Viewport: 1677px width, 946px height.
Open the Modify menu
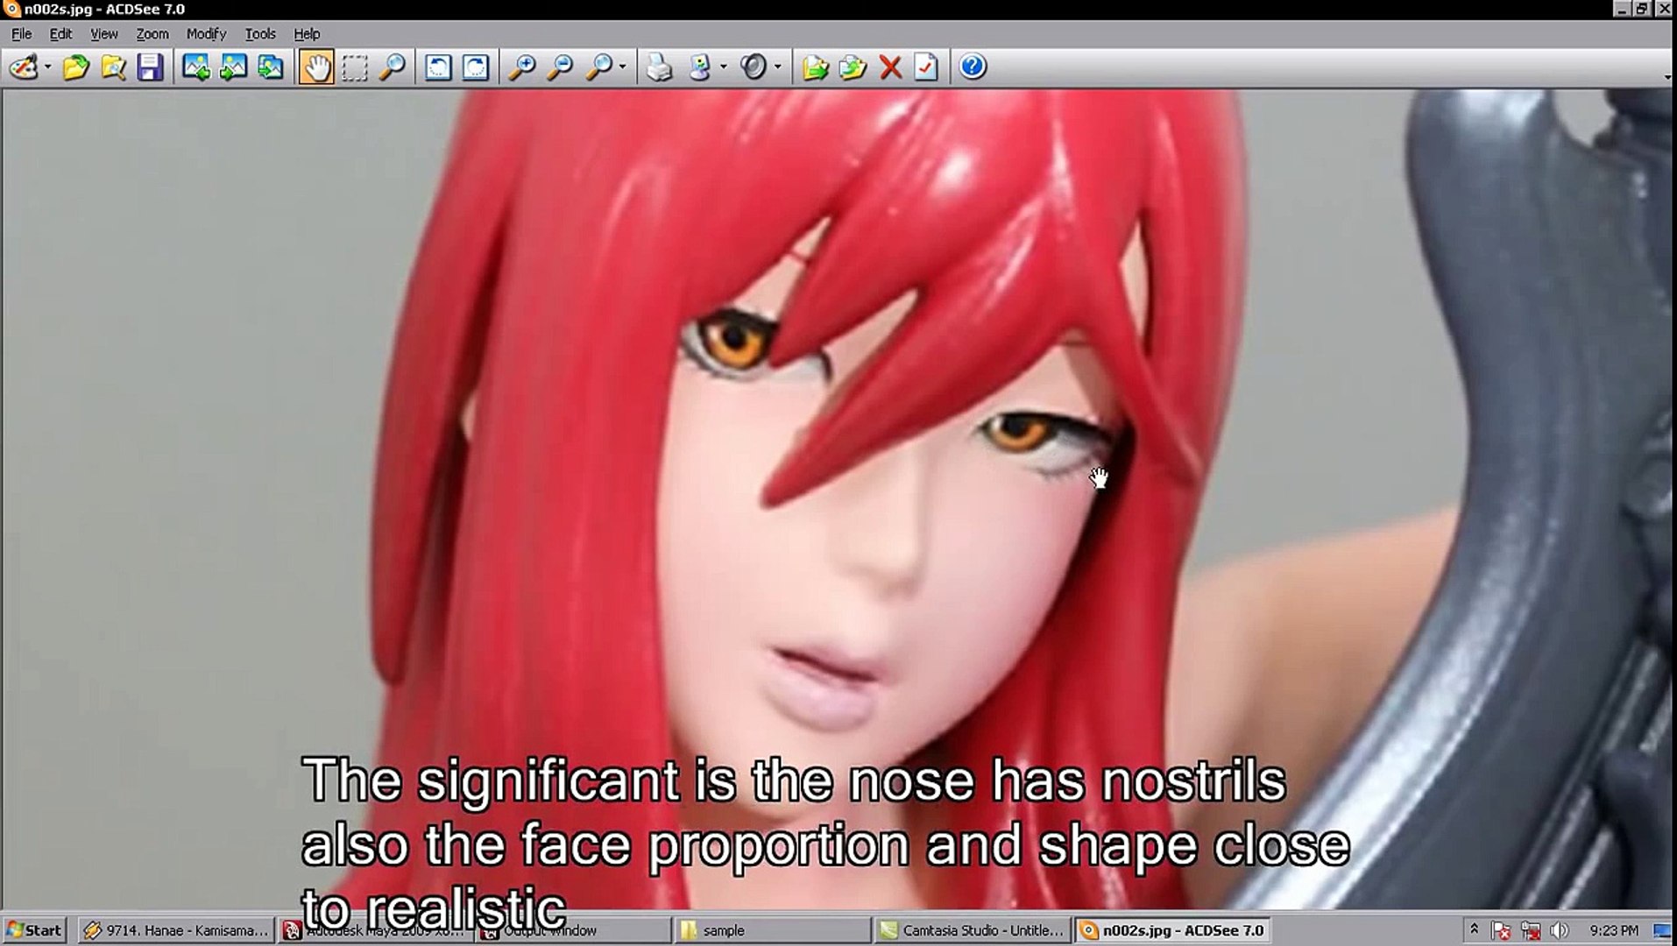pos(206,34)
